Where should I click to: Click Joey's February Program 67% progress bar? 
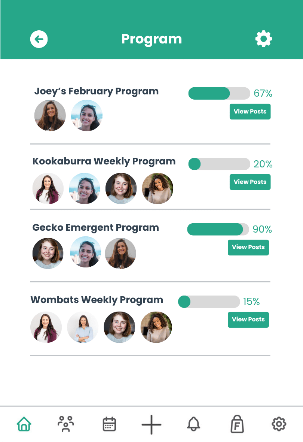(x=219, y=93)
